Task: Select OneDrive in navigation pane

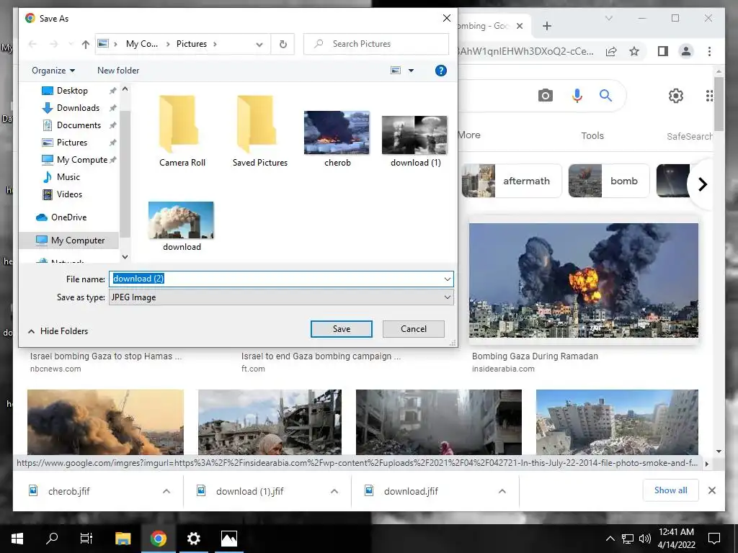Action: tap(68, 217)
